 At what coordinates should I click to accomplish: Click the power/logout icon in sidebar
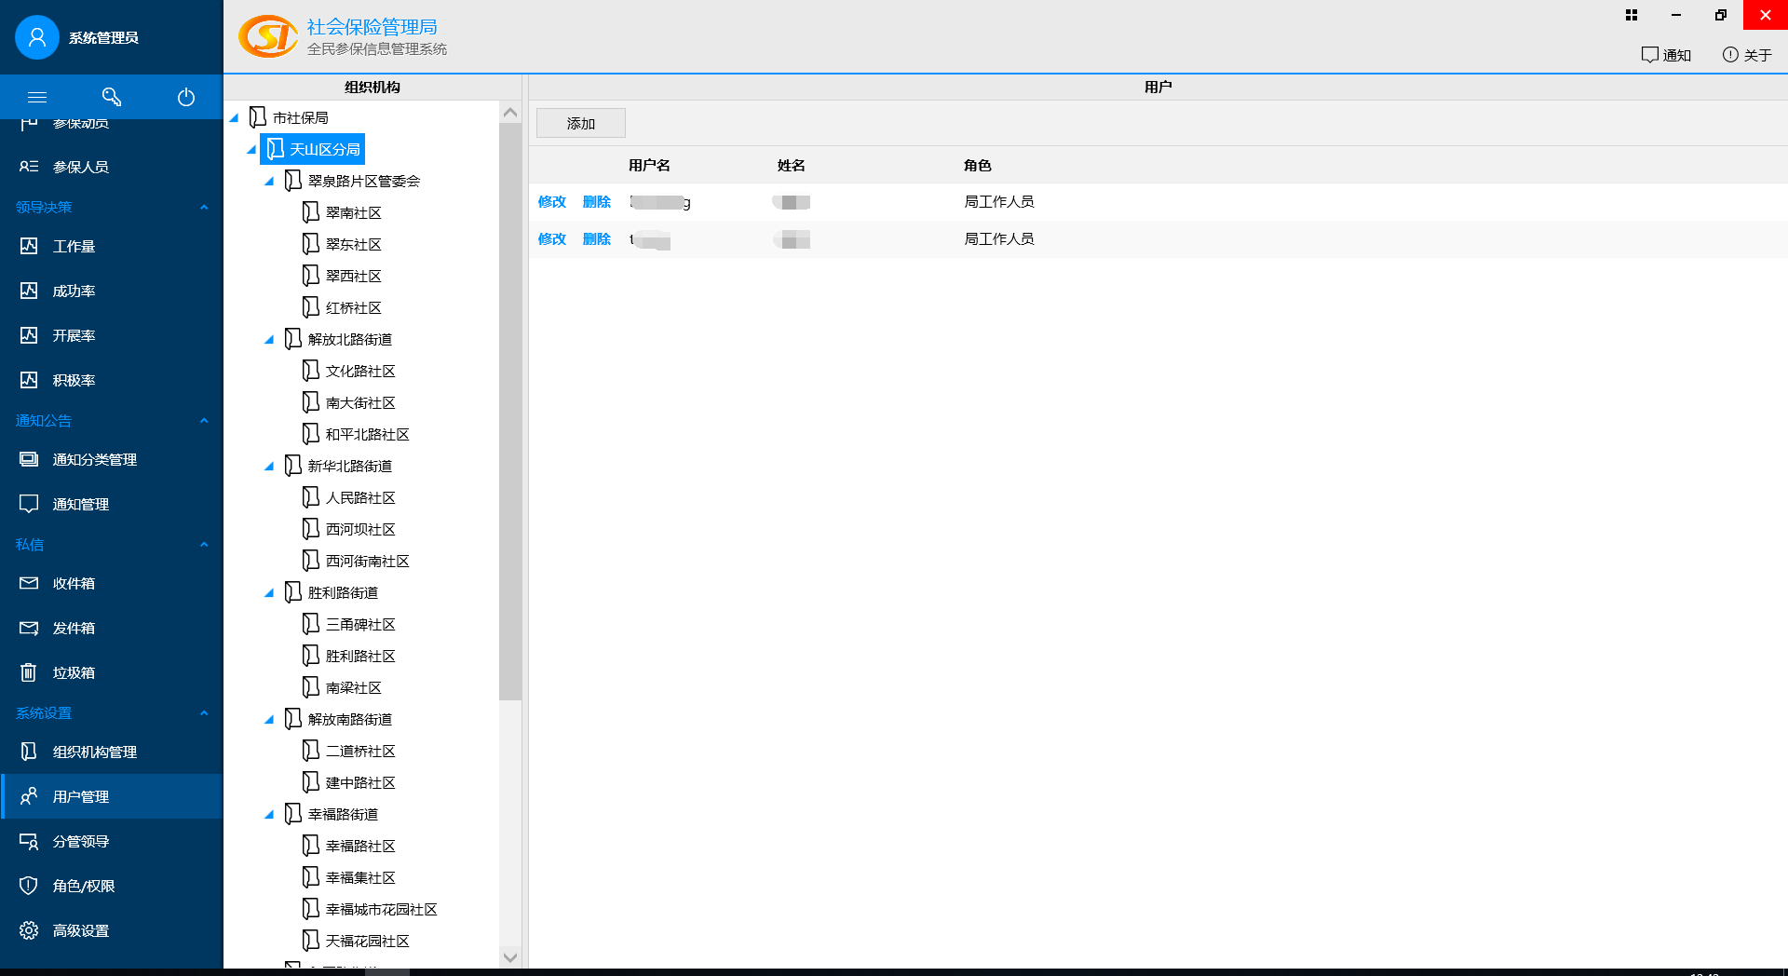(186, 97)
